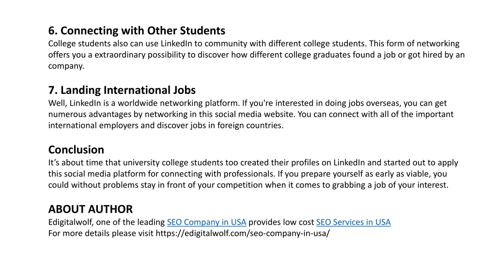This screenshot has height=279, width=496.
Task: Click the line starting "offers you a extraordinary possibility"
Action: pos(257,55)
